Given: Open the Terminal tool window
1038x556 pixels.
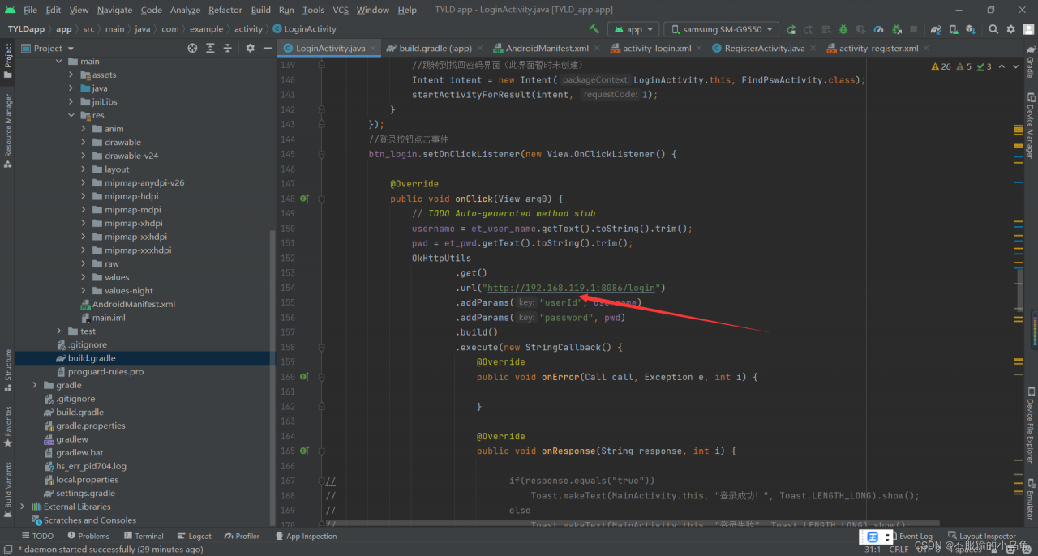Looking at the screenshot, I should point(144,536).
